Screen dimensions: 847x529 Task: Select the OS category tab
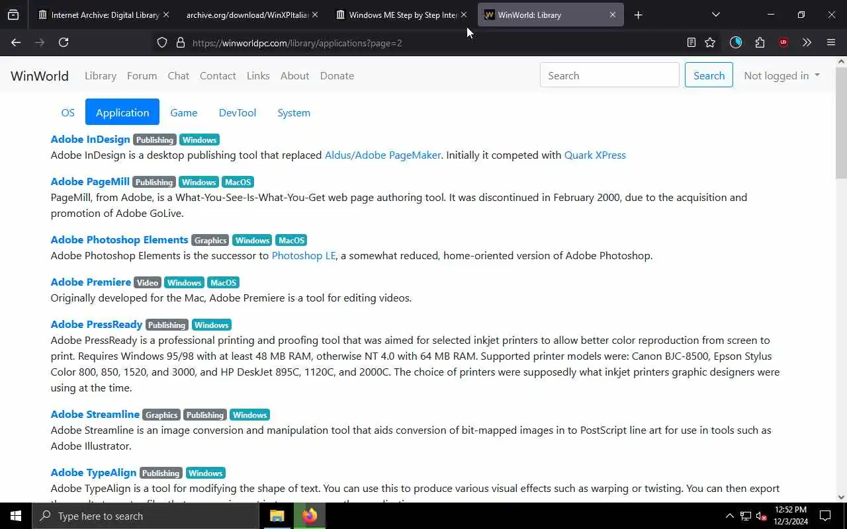(x=67, y=112)
